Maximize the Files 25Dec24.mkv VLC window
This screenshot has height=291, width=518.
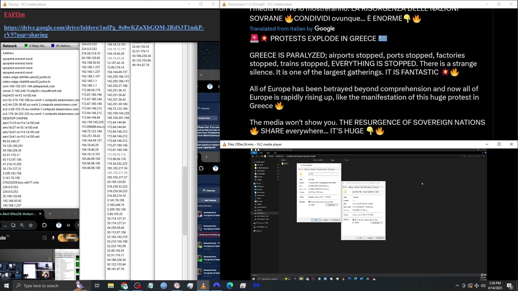tap(499, 144)
